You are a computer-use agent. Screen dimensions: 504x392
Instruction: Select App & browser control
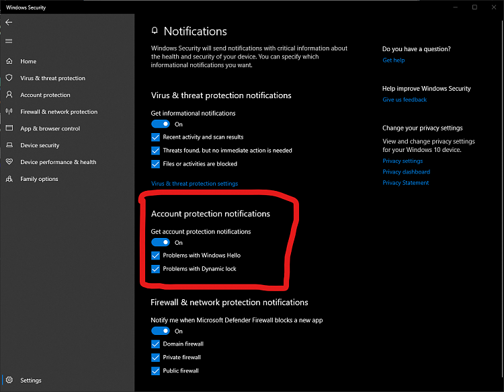67,128
